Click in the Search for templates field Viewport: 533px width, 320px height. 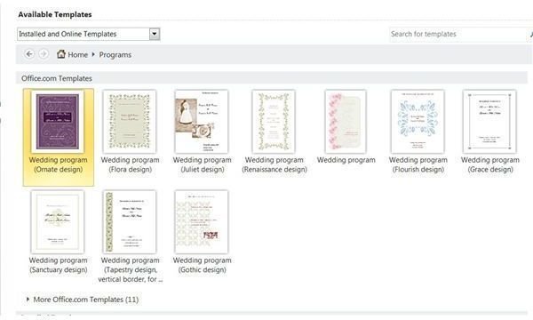[x=459, y=34]
